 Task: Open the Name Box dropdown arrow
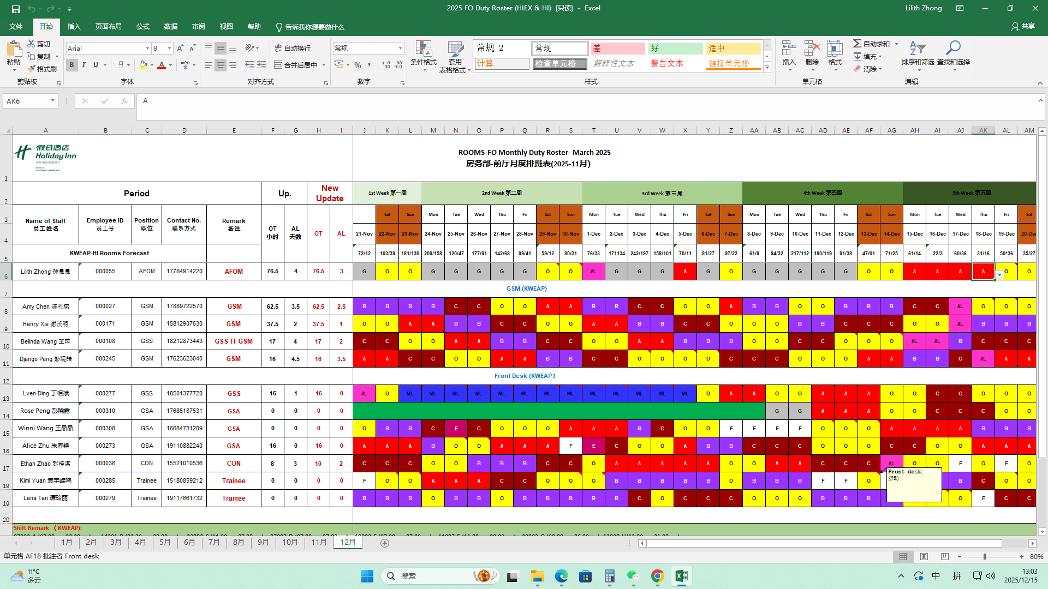(x=52, y=101)
